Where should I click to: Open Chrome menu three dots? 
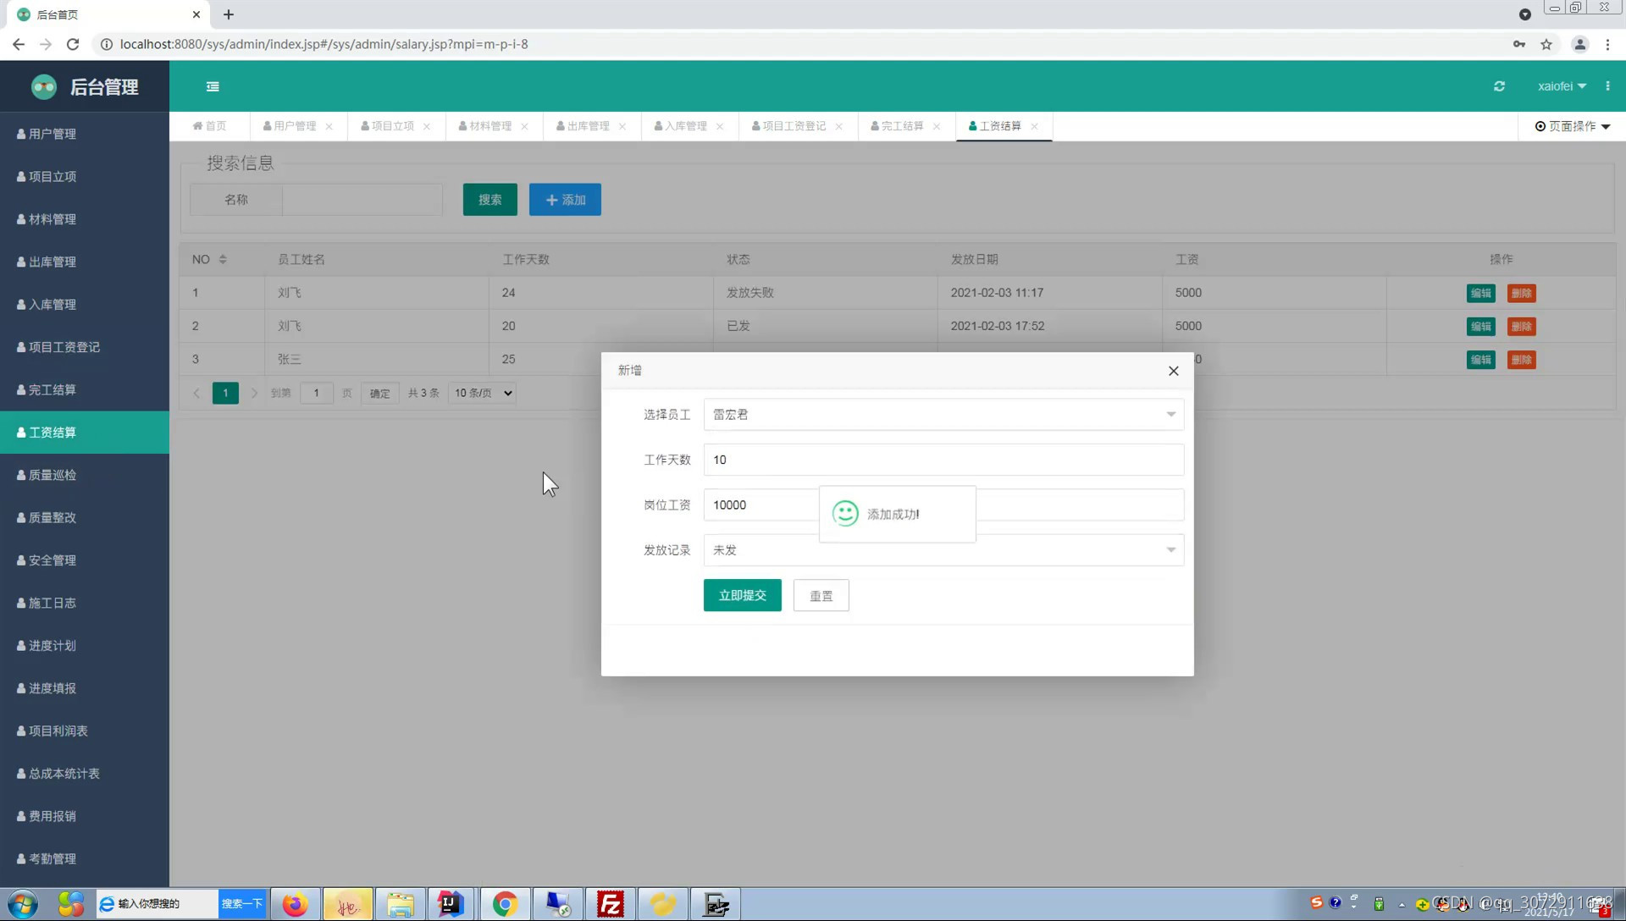1607,44
